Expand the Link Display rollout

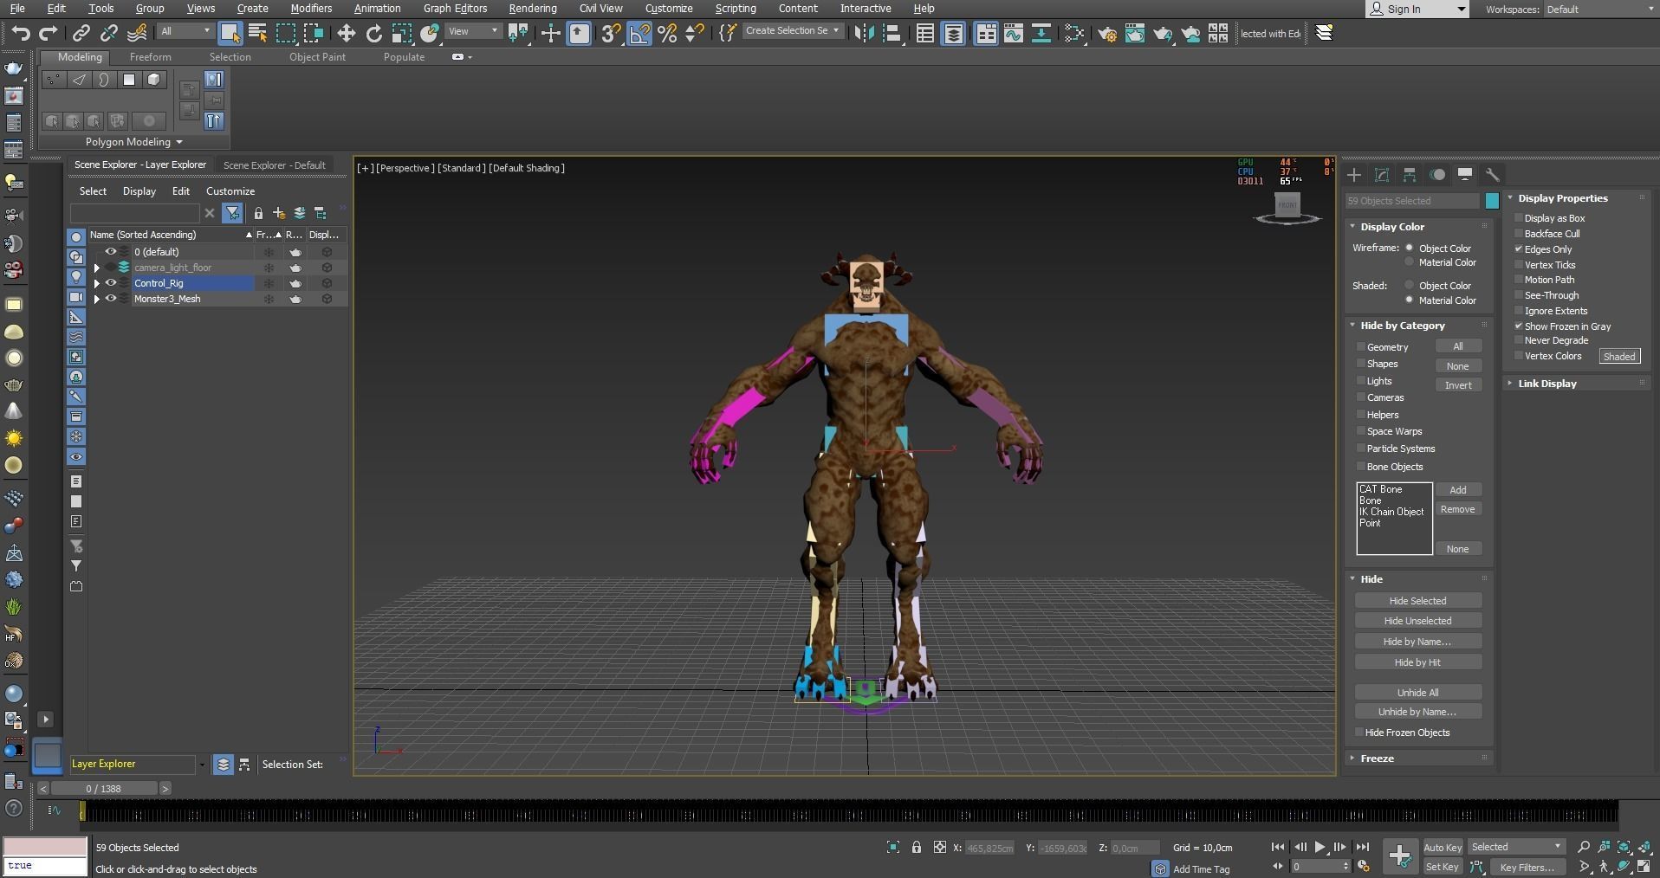click(1547, 384)
